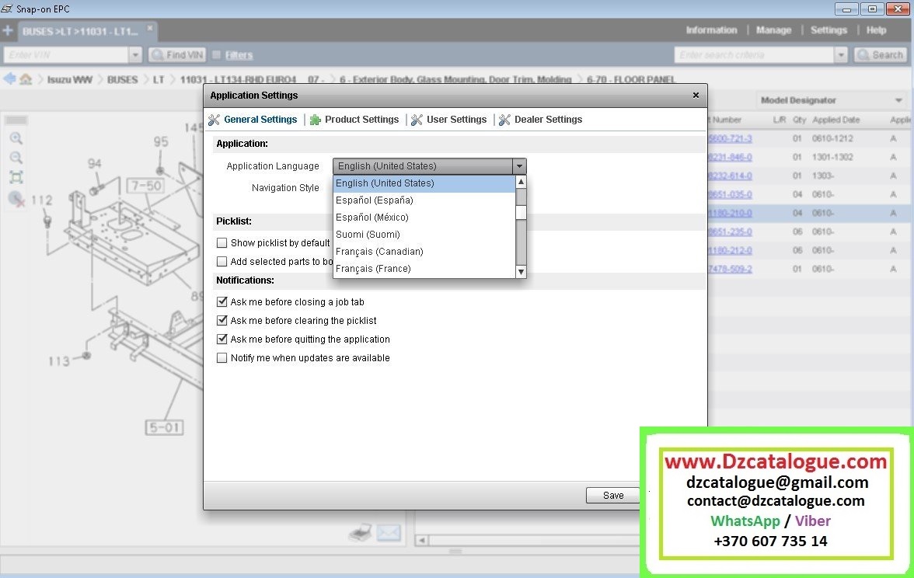Go to Isuzu WW breadcrumb
Image resolution: width=914 pixels, height=578 pixels.
click(69, 79)
